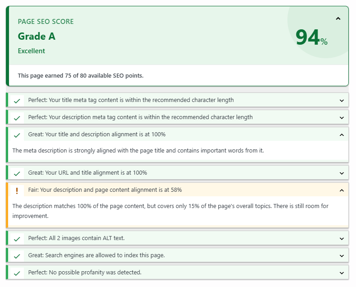356x287 pixels.
Task: Click checkmark beside title and description alignment
Action: tap(17, 135)
